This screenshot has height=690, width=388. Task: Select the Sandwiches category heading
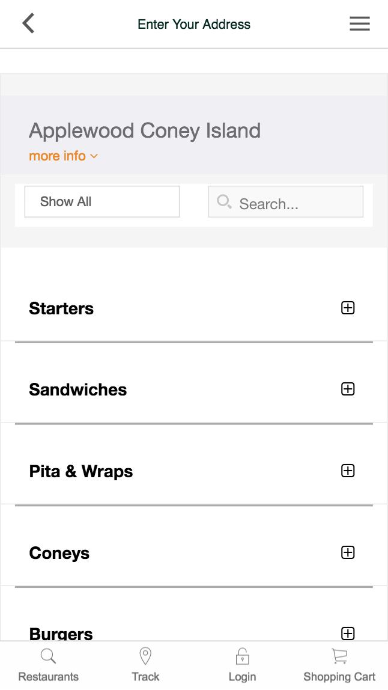click(78, 389)
